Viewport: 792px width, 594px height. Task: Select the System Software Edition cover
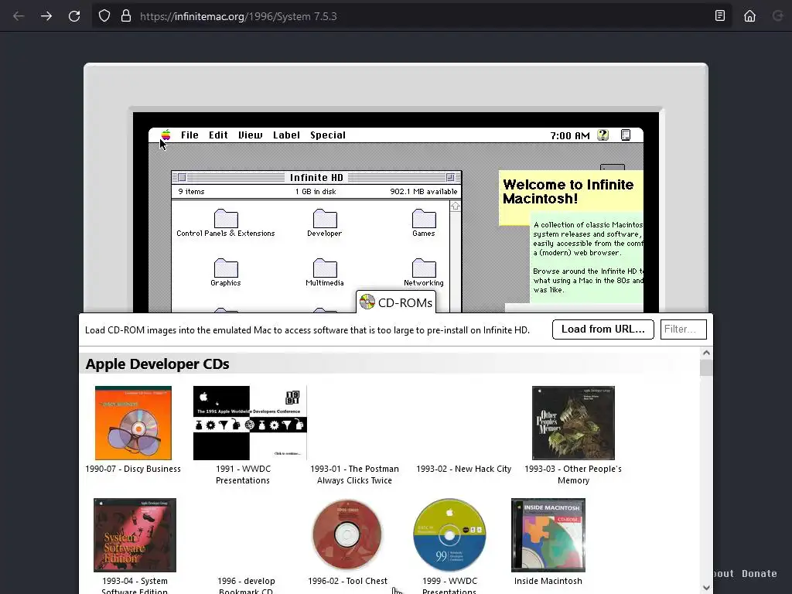(x=135, y=535)
